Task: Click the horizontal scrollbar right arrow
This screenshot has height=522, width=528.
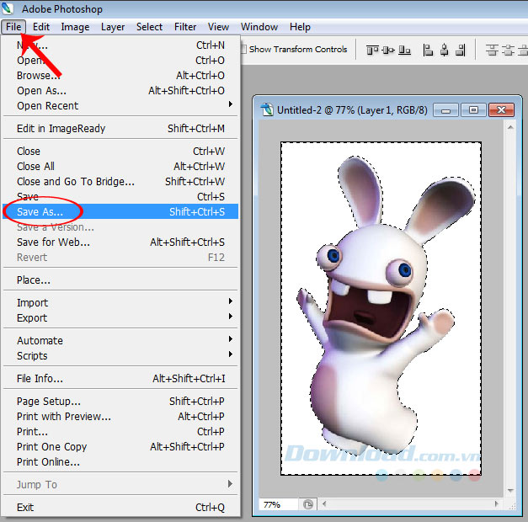Action: pyautogui.click(x=496, y=504)
